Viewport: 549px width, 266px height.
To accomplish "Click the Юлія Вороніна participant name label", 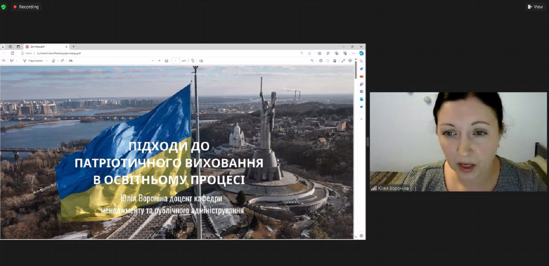I will [393, 188].
